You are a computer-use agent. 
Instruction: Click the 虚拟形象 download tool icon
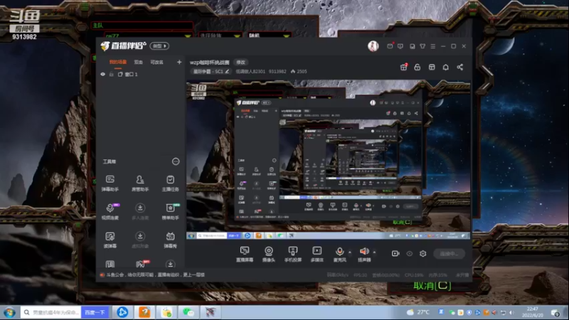(x=139, y=240)
